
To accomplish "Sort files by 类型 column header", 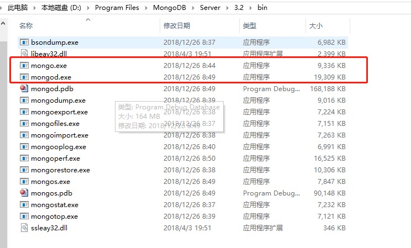I will [x=250, y=26].
